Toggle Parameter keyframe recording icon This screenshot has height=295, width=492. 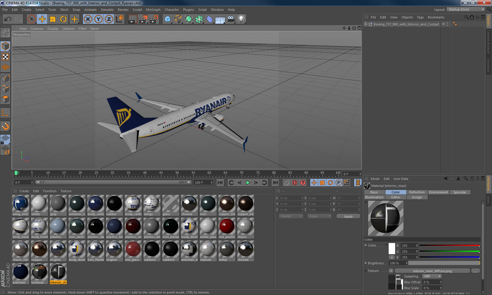coord(339,183)
